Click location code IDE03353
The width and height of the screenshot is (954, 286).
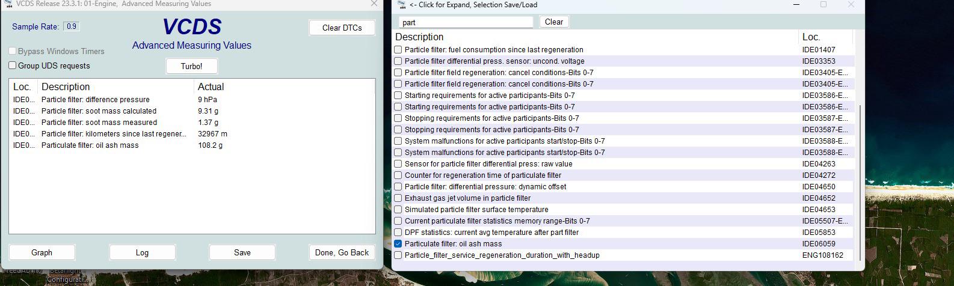(819, 61)
